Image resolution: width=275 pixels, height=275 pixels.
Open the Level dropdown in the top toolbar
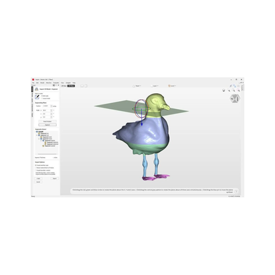click(x=155, y=86)
